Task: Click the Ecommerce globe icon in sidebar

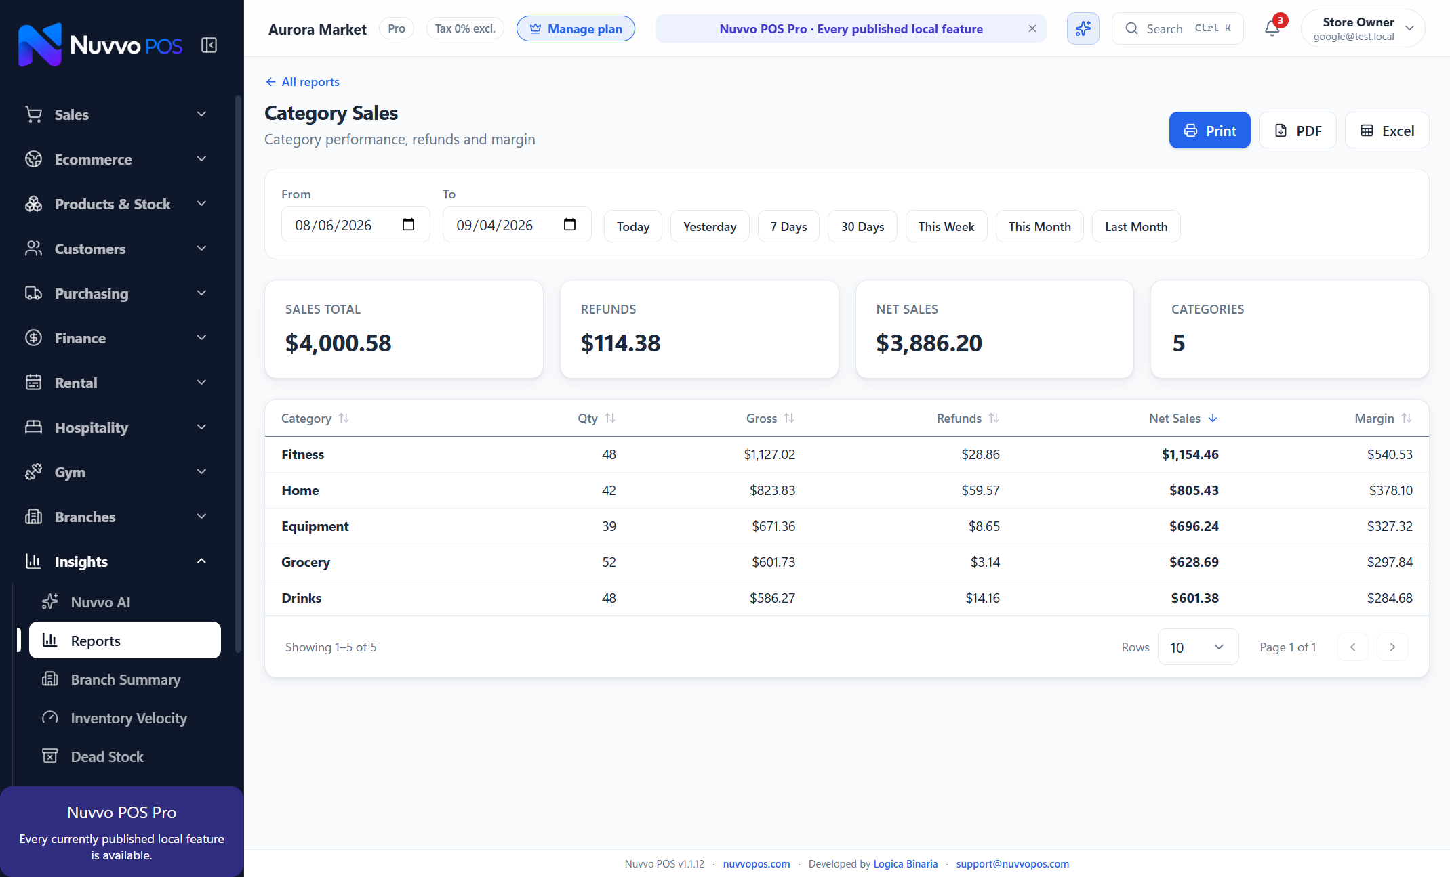Action: click(x=33, y=159)
